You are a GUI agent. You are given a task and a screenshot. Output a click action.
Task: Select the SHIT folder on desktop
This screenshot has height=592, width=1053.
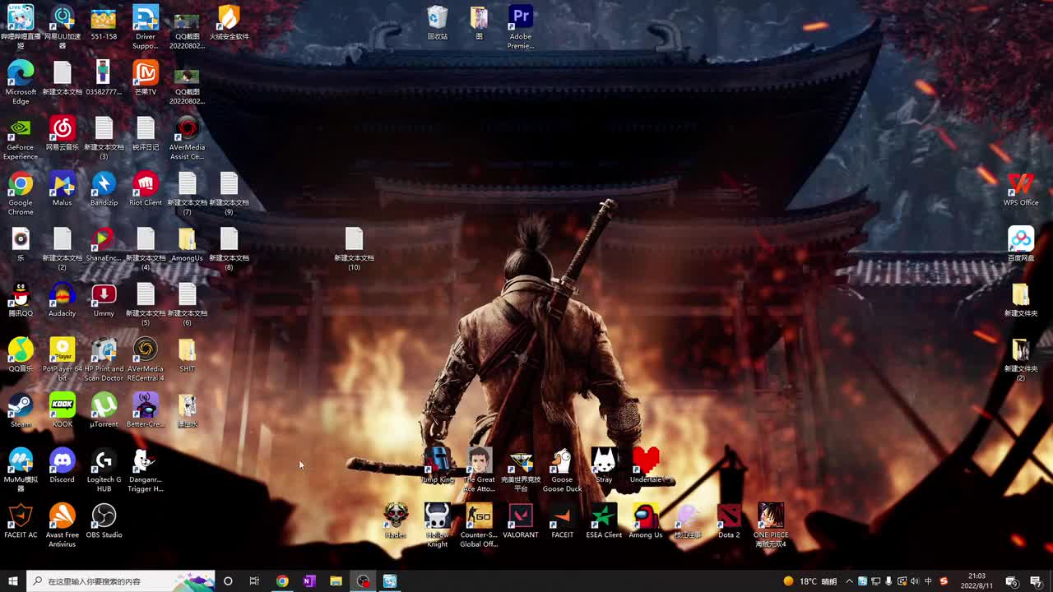187,354
